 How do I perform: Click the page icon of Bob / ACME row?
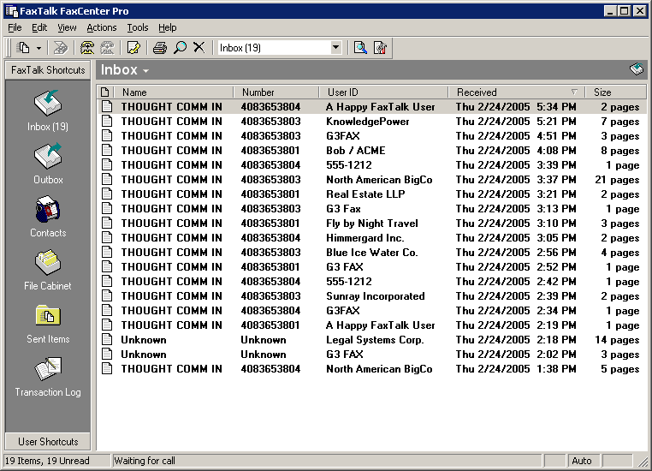click(x=107, y=150)
